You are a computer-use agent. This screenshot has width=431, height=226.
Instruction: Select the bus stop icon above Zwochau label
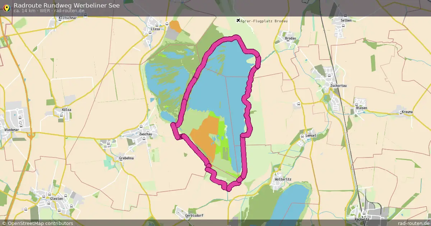click(x=140, y=127)
